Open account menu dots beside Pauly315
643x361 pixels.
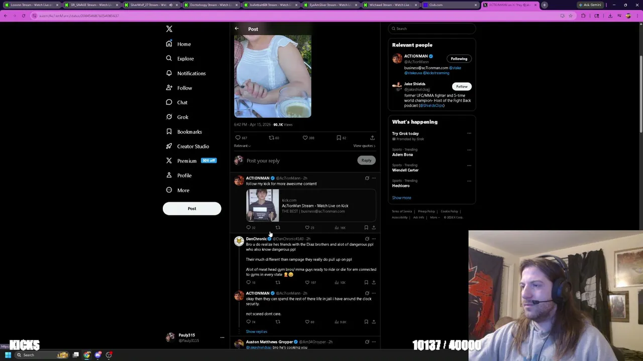coord(222,338)
